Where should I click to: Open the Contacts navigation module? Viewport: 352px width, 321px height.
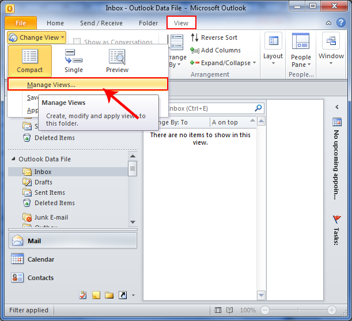73,278
